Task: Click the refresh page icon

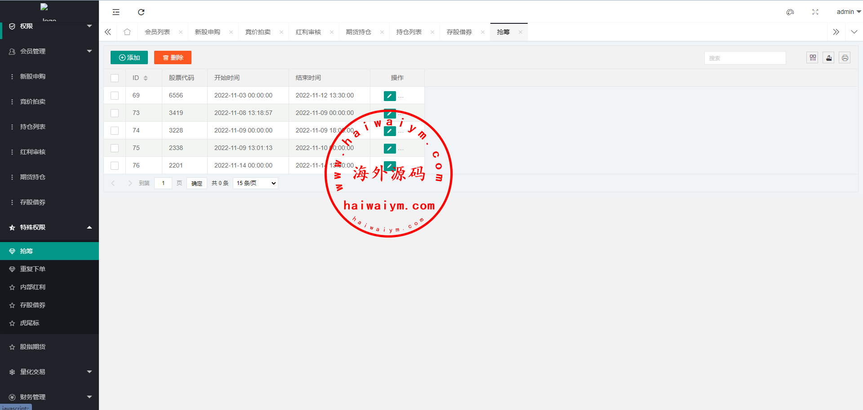Action: coord(141,12)
